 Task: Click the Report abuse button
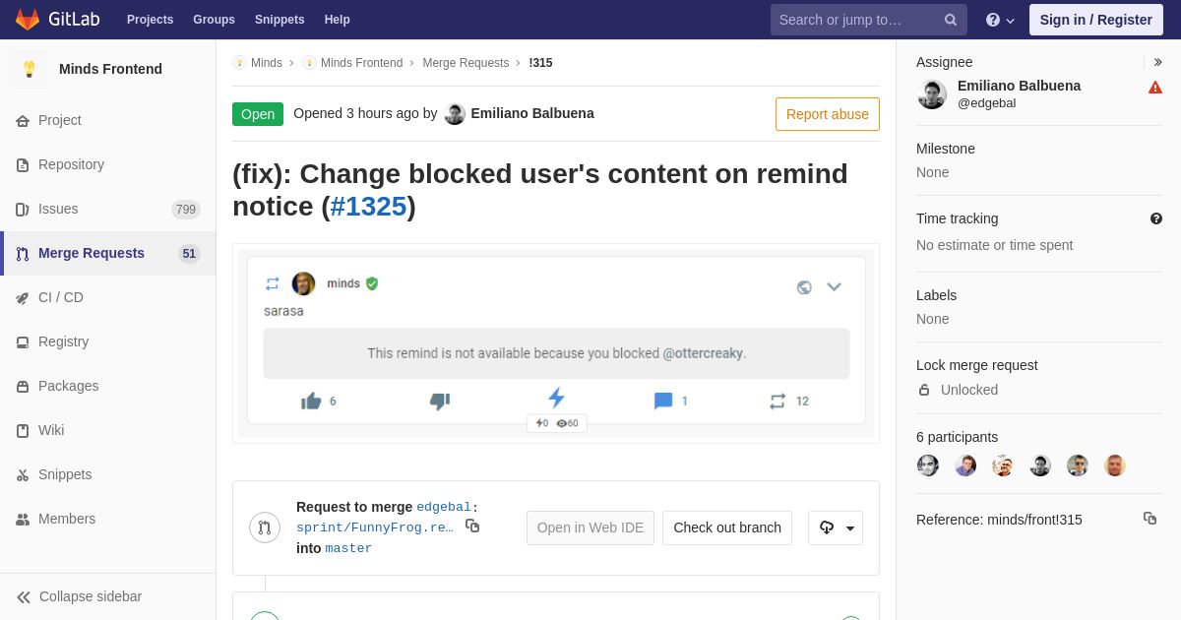click(x=828, y=114)
